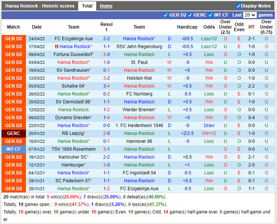Open TSV 1860 Rosenheim team link
277x224 pixels.
point(74,149)
